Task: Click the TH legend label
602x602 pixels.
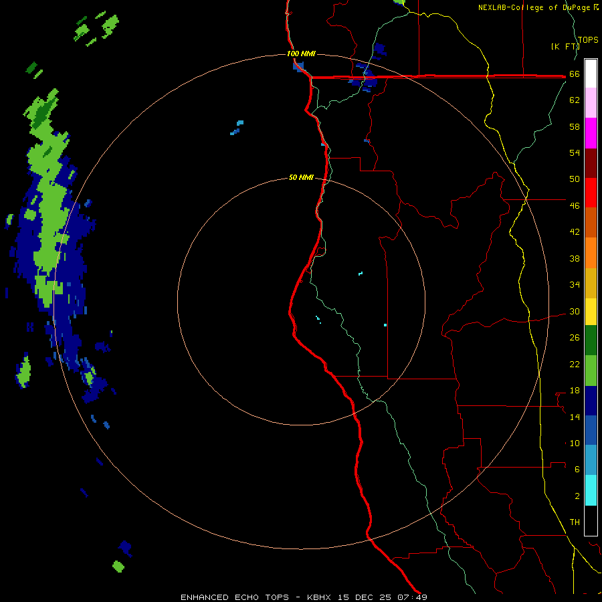Action: click(x=575, y=522)
